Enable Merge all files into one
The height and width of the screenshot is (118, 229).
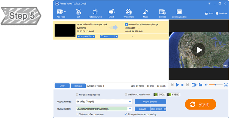(77, 95)
